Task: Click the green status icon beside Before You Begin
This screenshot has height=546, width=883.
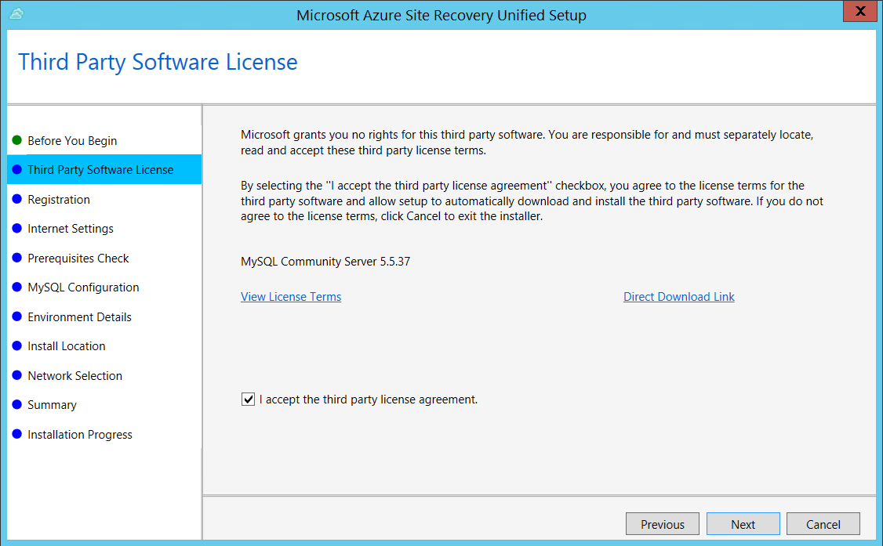Action: [x=16, y=140]
